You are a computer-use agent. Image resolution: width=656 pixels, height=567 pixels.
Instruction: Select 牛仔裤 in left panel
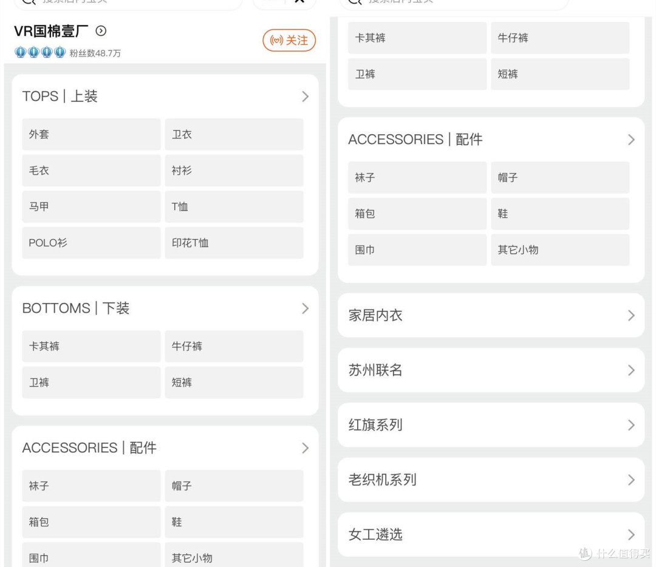point(234,346)
